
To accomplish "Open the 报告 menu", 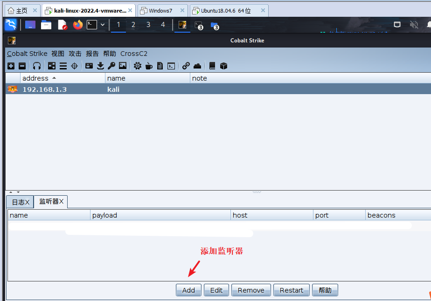I will (92, 54).
